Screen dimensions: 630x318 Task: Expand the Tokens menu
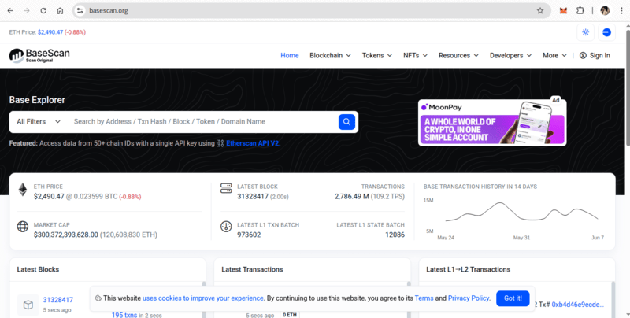[377, 55]
